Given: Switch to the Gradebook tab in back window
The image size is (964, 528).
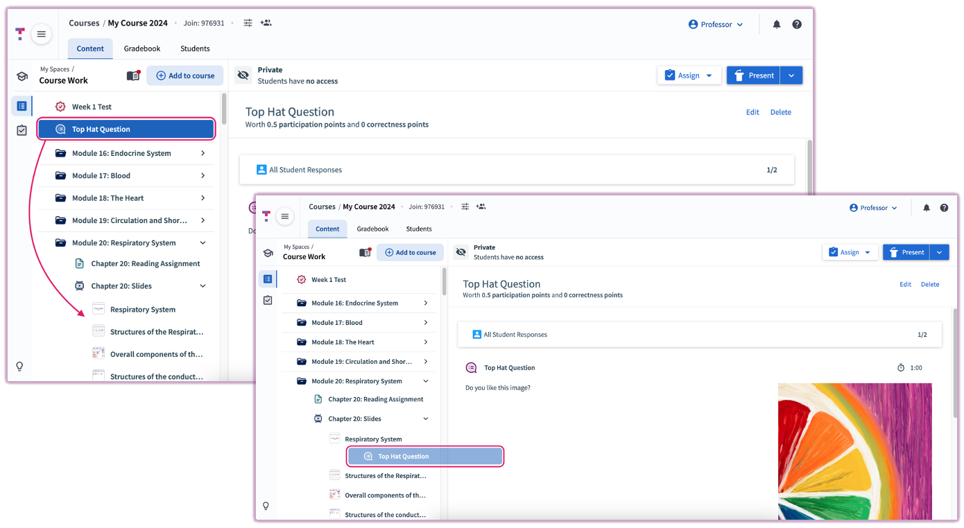Looking at the screenshot, I should (x=142, y=49).
